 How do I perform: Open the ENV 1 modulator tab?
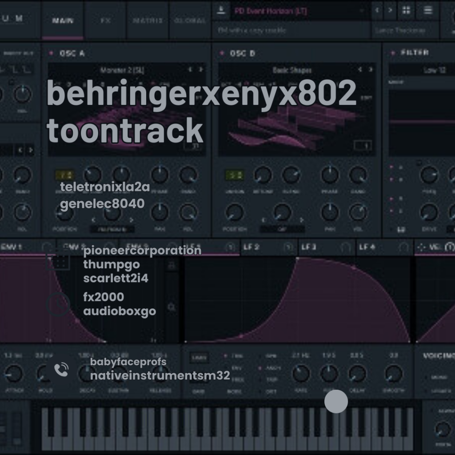[x=28, y=247]
